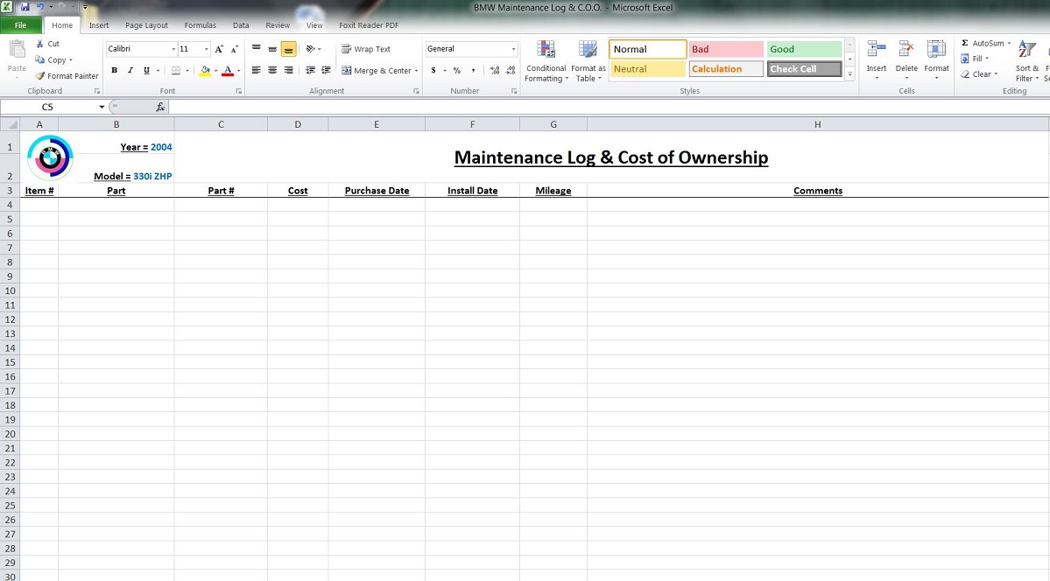Toggle Italic formatting
The width and height of the screenshot is (1050, 581).
pyautogui.click(x=130, y=70)
